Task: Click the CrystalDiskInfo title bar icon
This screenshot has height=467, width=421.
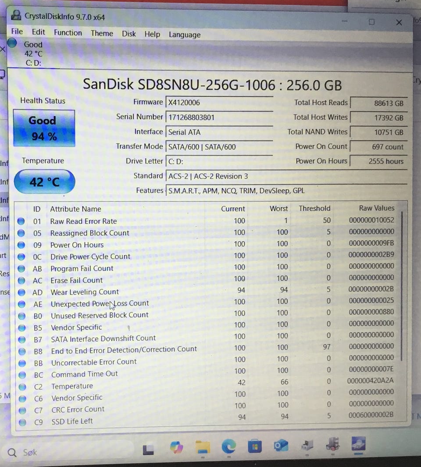Action: 16,15
